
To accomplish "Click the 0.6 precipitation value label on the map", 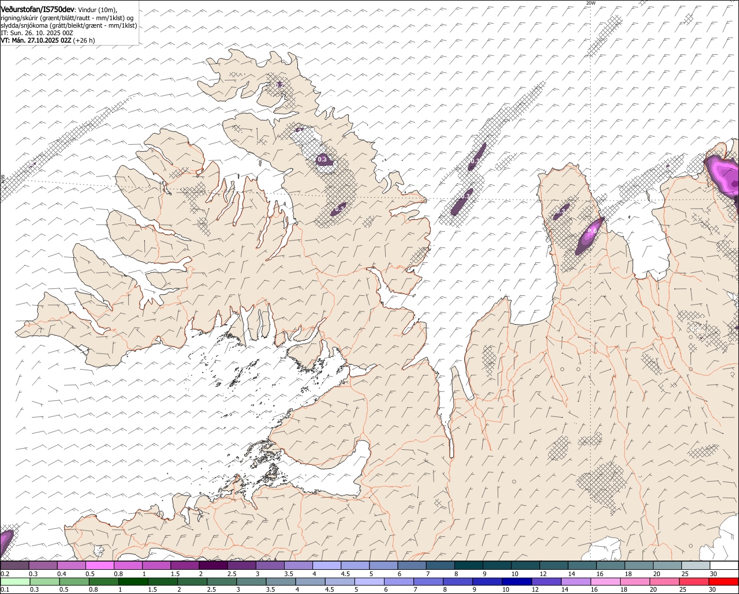I will (x=592, y=231).
